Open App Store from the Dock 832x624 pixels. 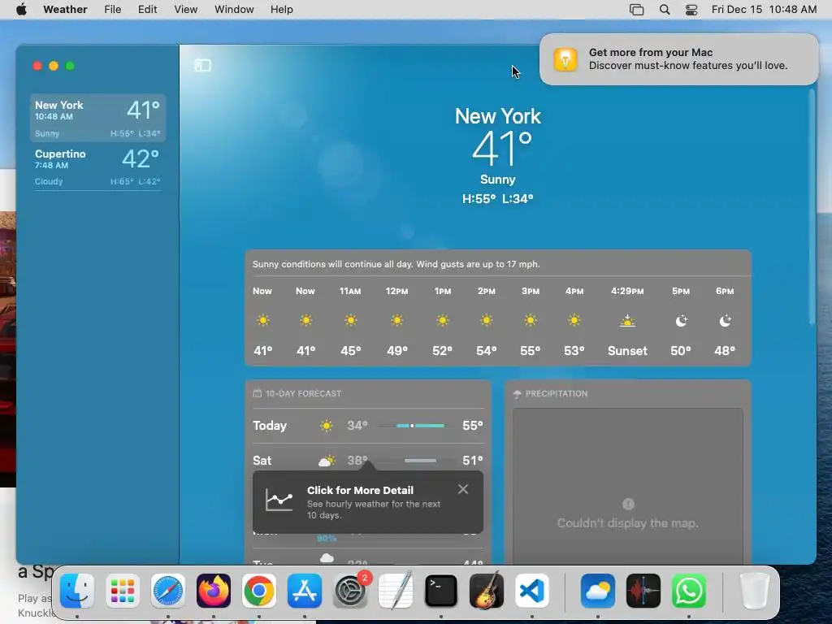pyautogui.click(x=305, y=591)
